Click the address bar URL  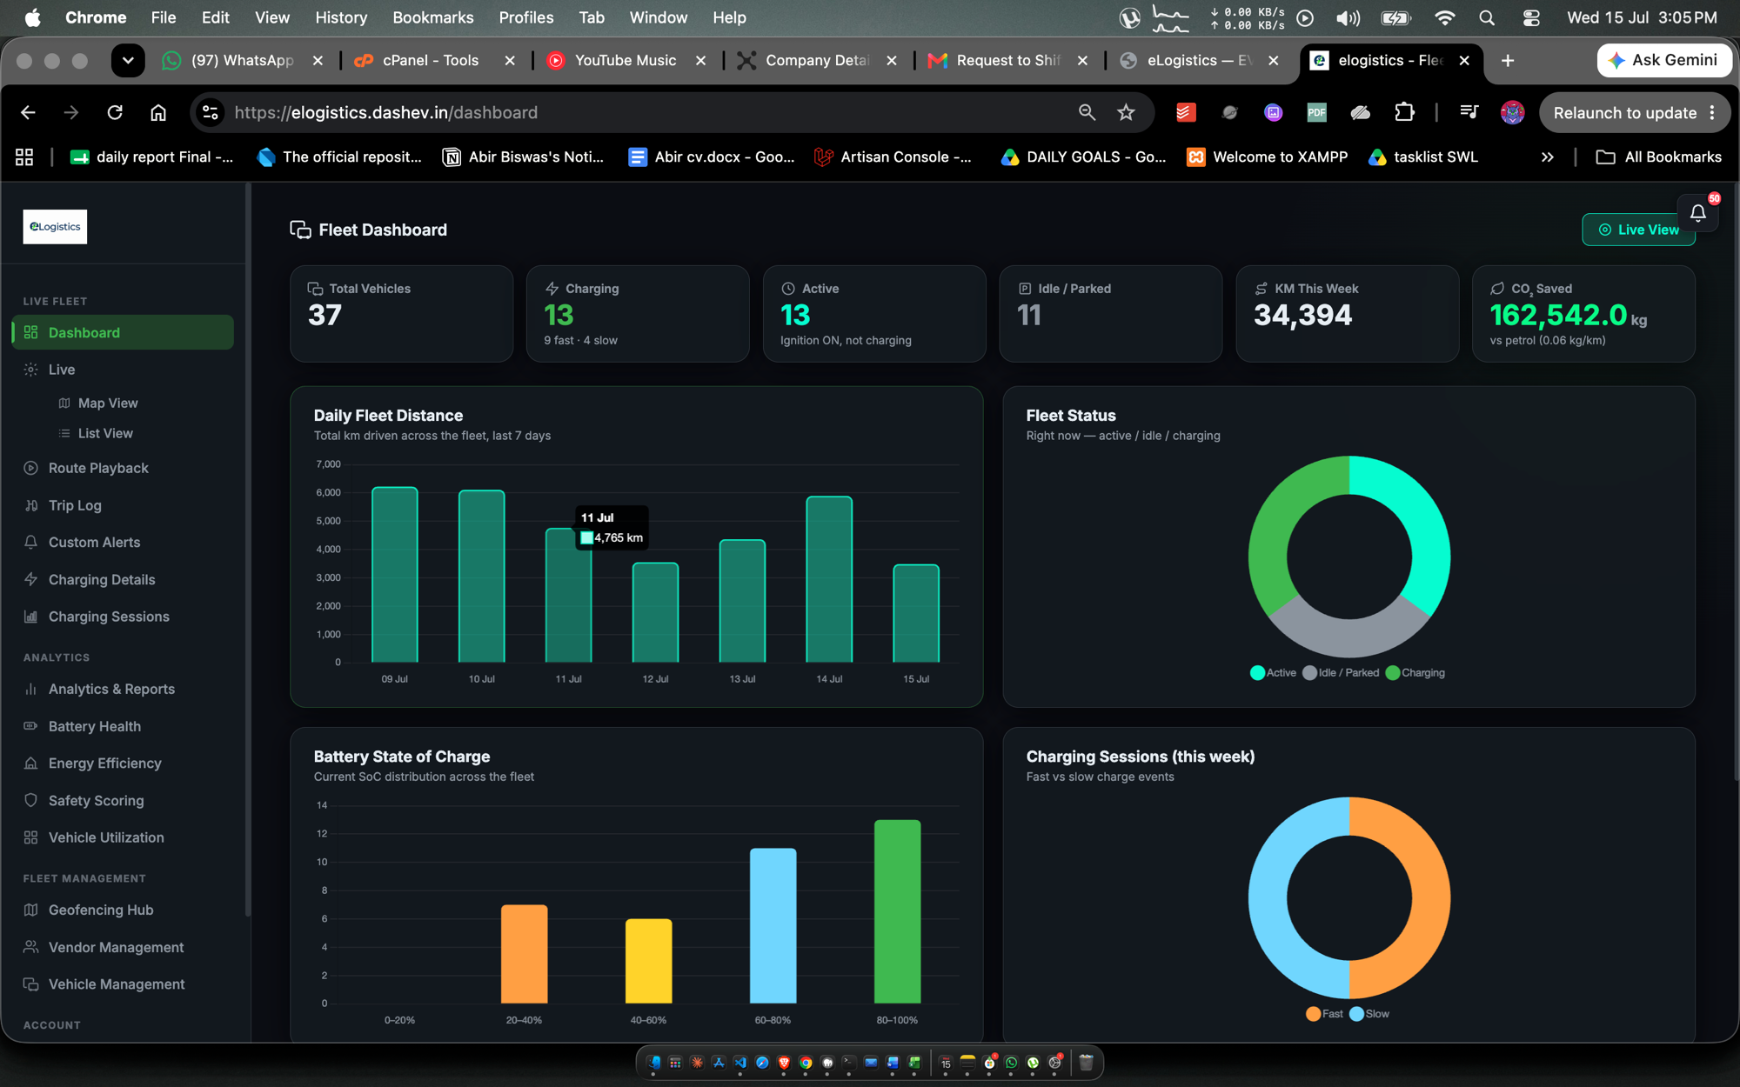[x=386, y=112]
